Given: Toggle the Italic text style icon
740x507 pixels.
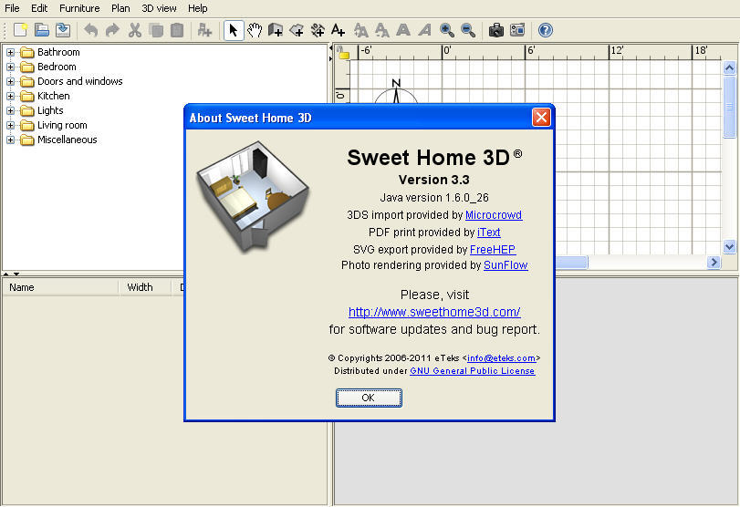Looking at the screenshot, I should [x=424, y=30].
